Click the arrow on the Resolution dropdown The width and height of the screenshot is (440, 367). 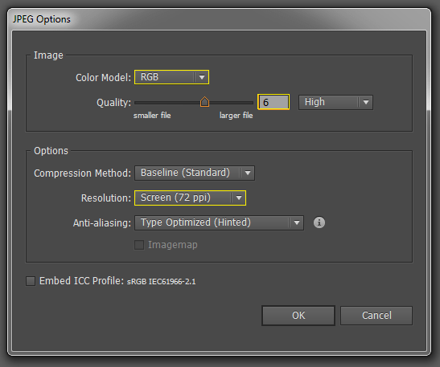[x=239, y=198]
